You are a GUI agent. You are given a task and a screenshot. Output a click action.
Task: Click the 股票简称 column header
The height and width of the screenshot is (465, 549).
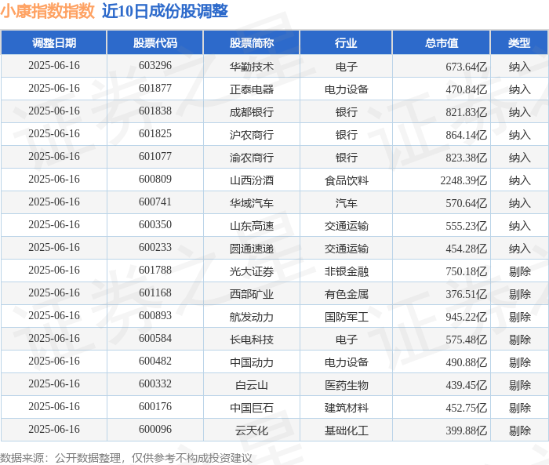click(252, 42)
